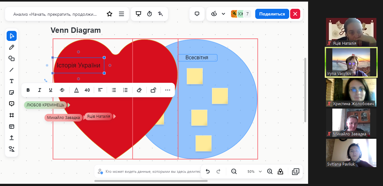Open the text alignment options

pyautogui.click(x=100, y=90)
